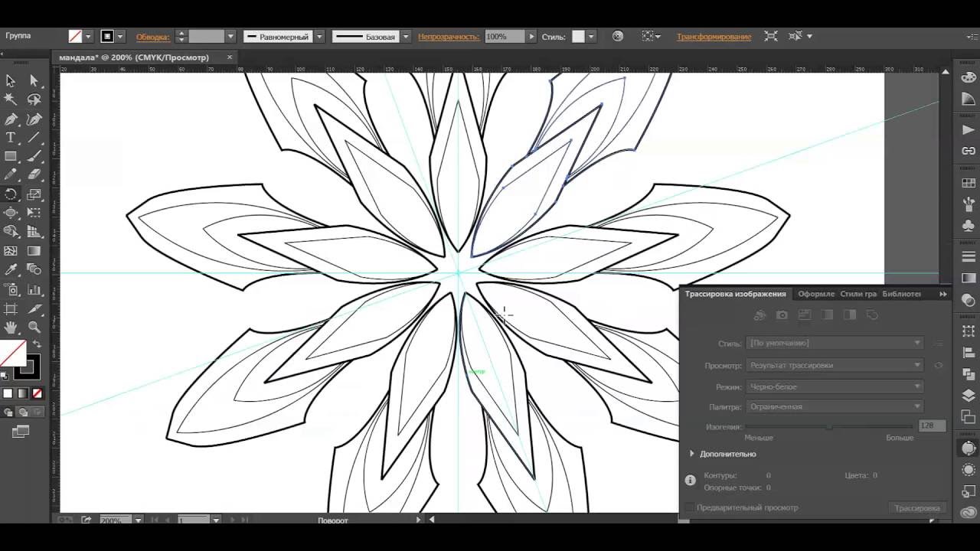
Task: Select the Magic Wand tool
Action: (x=11, y=99)
